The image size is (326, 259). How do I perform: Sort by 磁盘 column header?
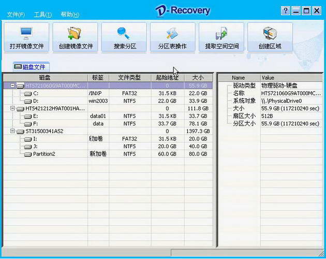[46, 78]
